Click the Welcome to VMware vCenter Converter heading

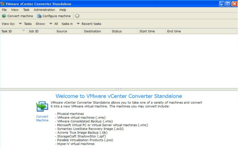click(x=119, y=96)
